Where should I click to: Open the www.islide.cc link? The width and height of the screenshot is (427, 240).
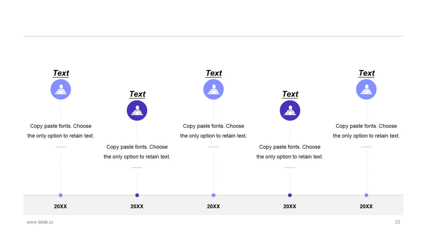pyautogui.click(x=40, y=222)
